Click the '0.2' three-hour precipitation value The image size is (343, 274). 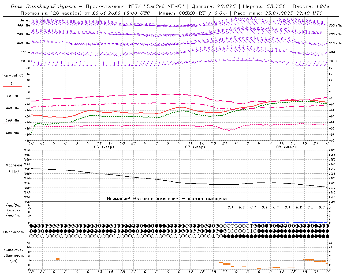(299, 207)
